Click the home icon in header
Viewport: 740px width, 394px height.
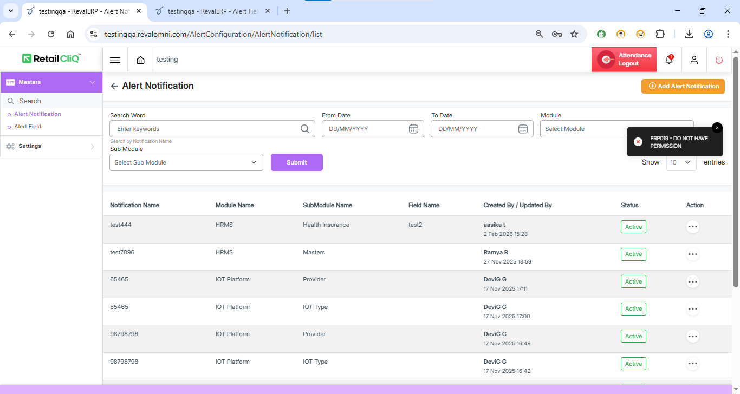coord(141,60)
